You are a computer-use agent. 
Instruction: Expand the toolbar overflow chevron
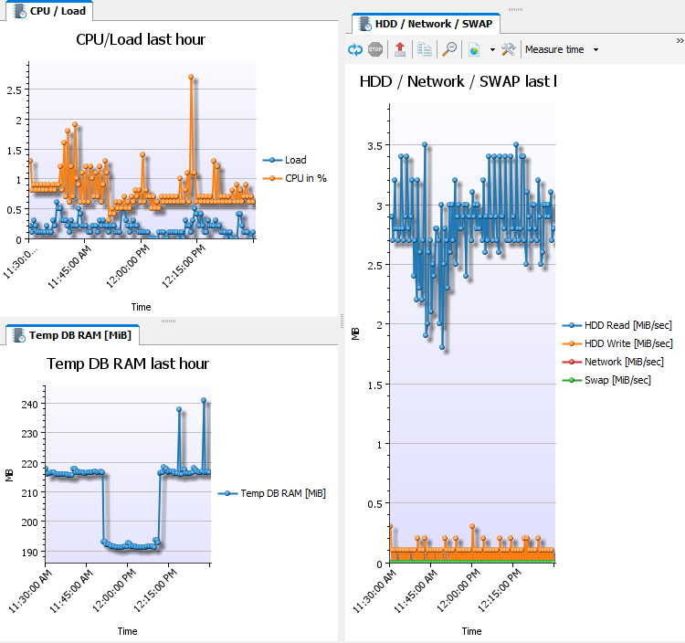(679, 41)
